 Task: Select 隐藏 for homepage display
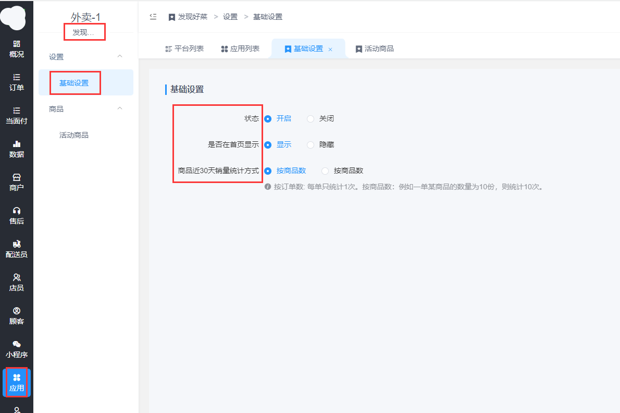311,145
